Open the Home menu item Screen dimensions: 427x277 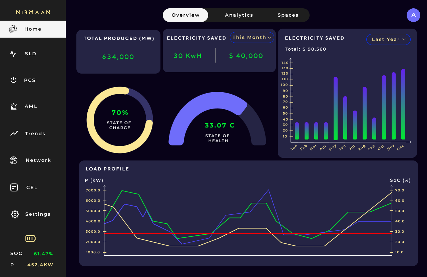pos(33,29)
